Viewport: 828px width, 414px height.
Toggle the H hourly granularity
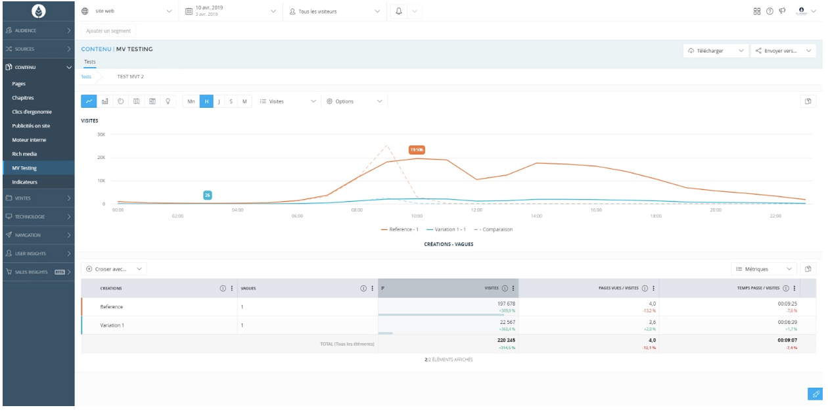[x=206, y=101]
